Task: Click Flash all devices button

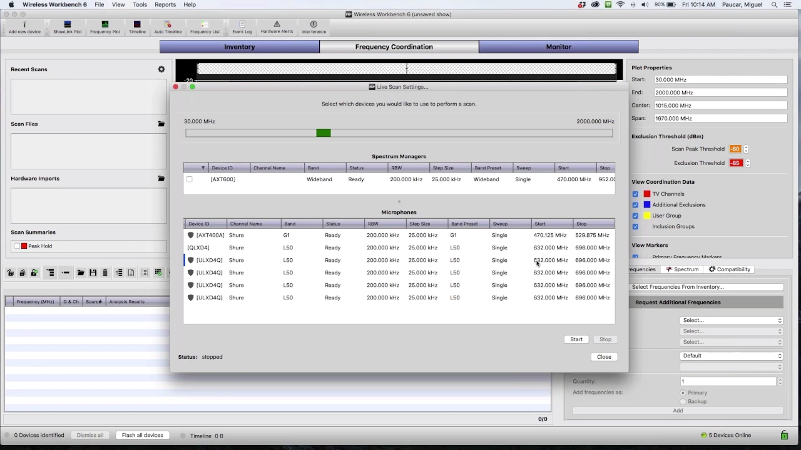Action: click(143, 435)
